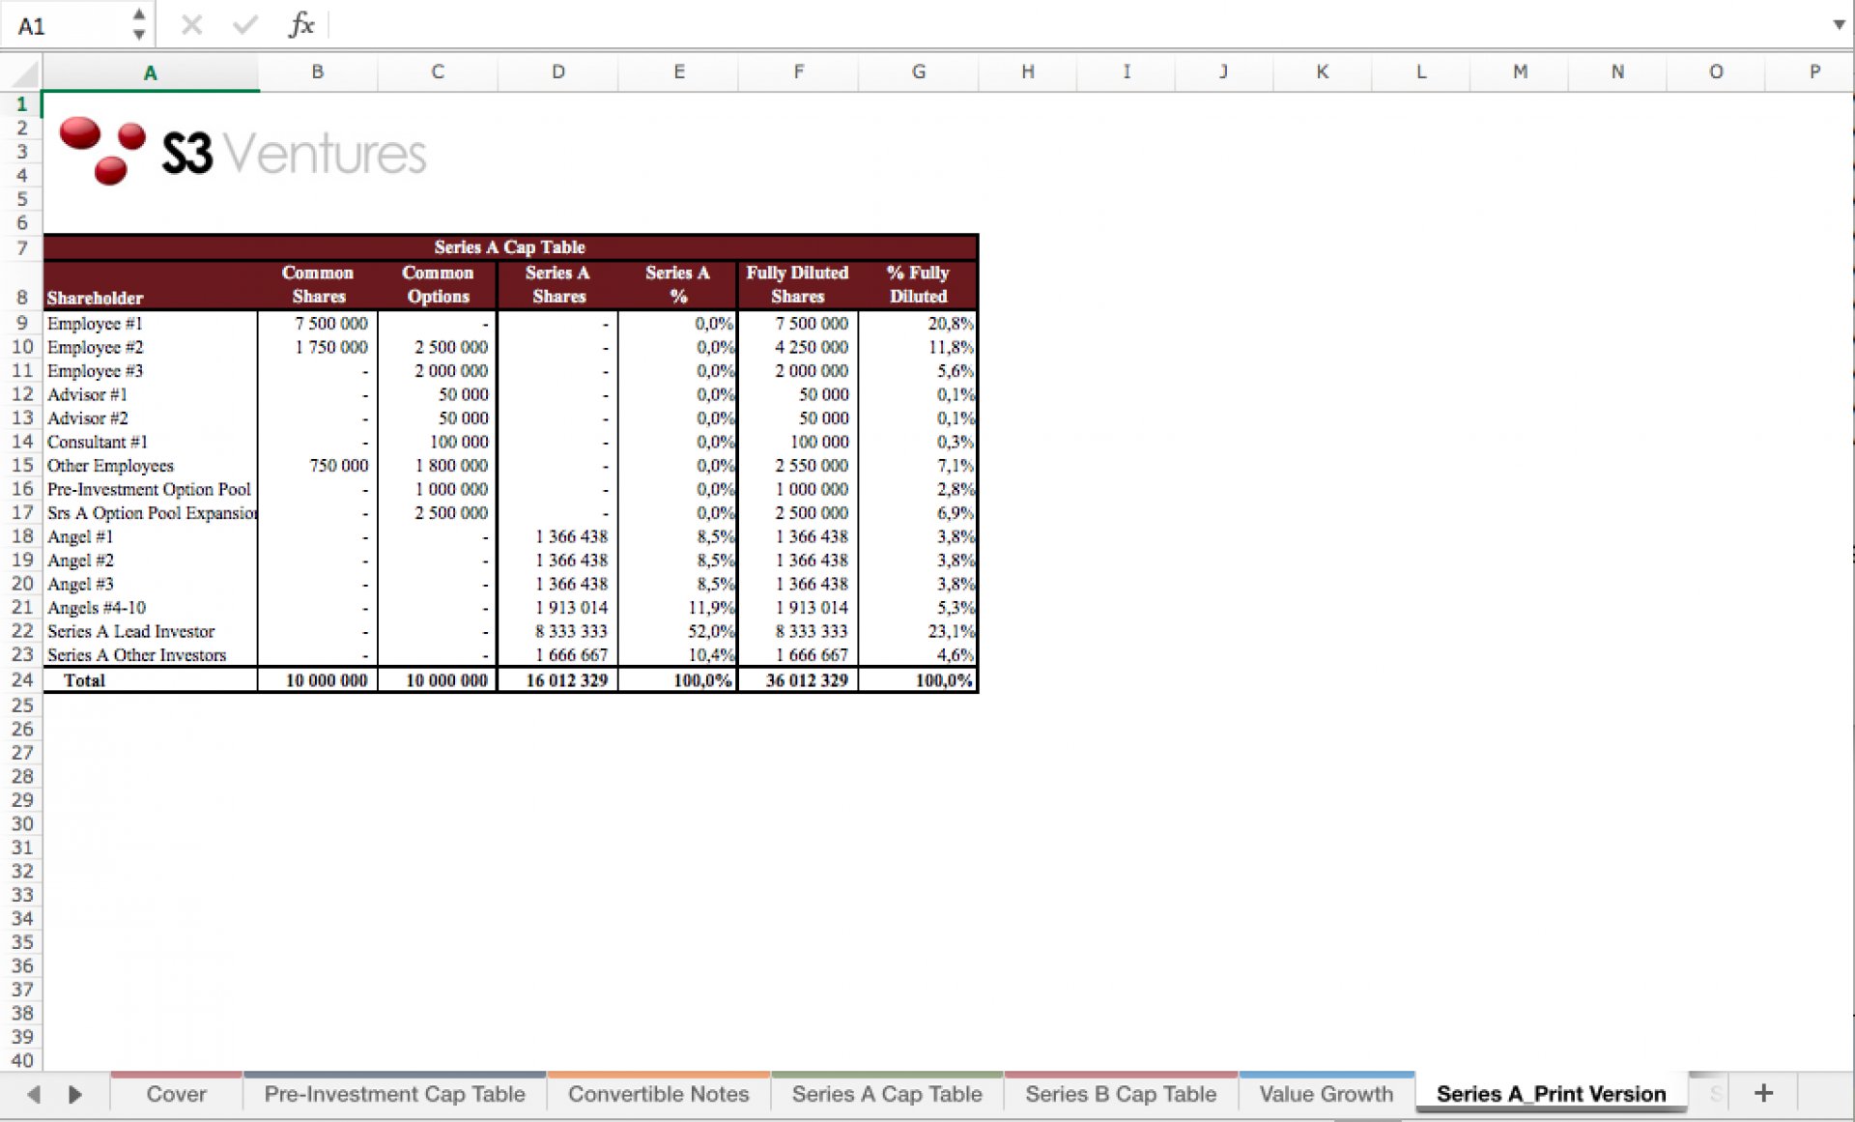This screenshot has height=1122, width=1855.
Task: Click the % Fully Diluted header cell
Action: click(918, 285)
